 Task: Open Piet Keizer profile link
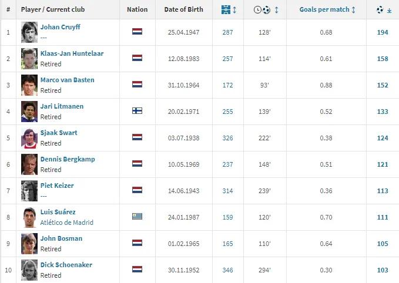tap(56, 186)
